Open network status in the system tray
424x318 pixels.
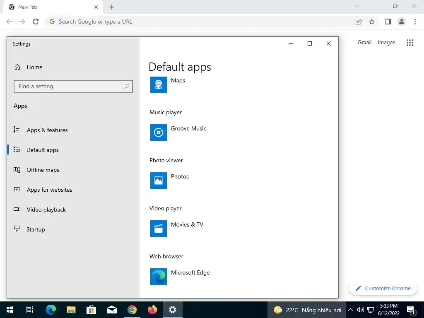(x=371, y=310)
